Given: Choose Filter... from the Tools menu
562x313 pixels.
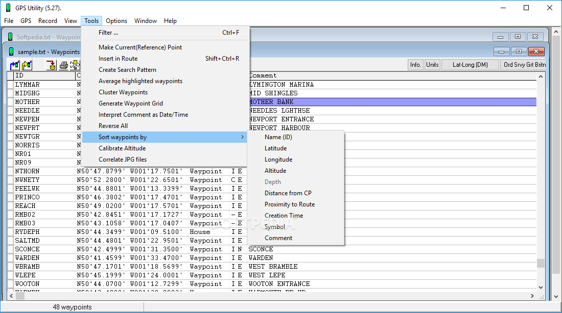Looking at the screenshot, I should point(165,33).
